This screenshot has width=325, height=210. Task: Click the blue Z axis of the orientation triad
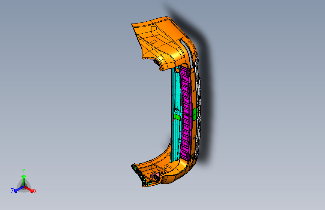(x=19, y=189)
